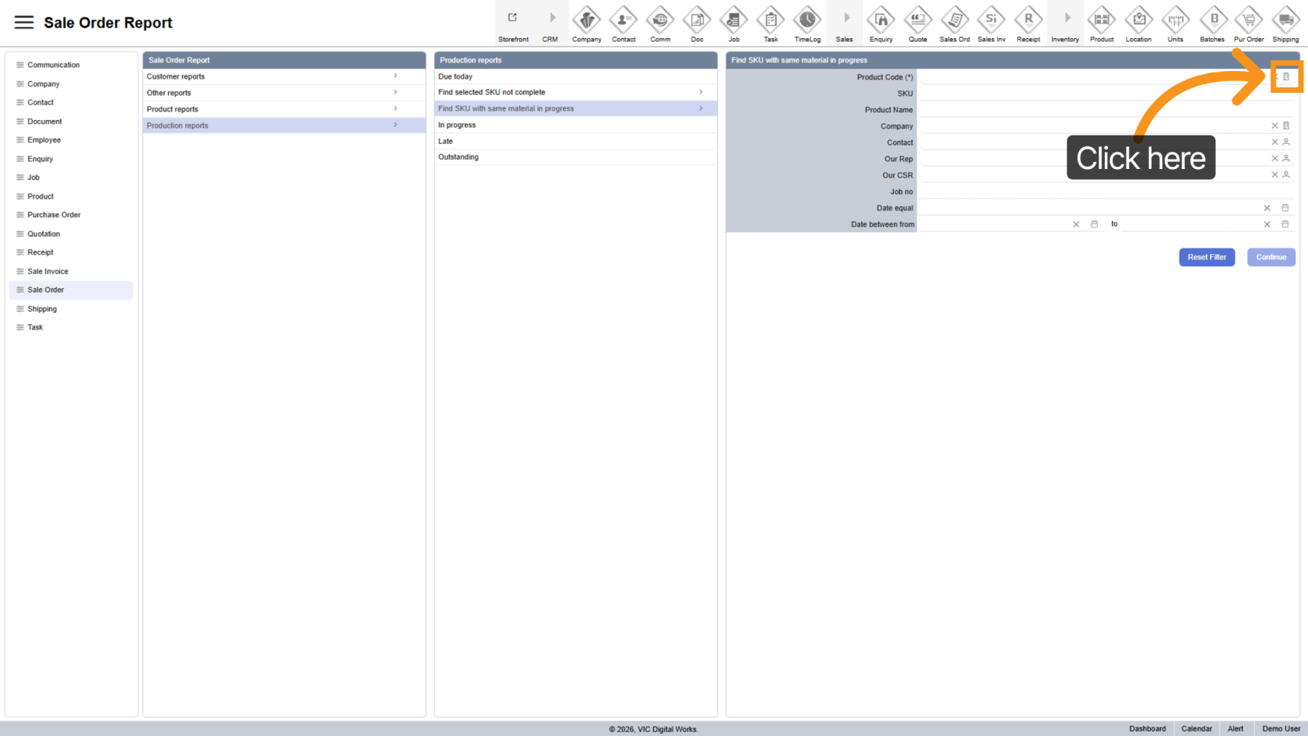The image size is (1308, 736).
Task: Clear the Date between from field
Action: [1076, 224]
